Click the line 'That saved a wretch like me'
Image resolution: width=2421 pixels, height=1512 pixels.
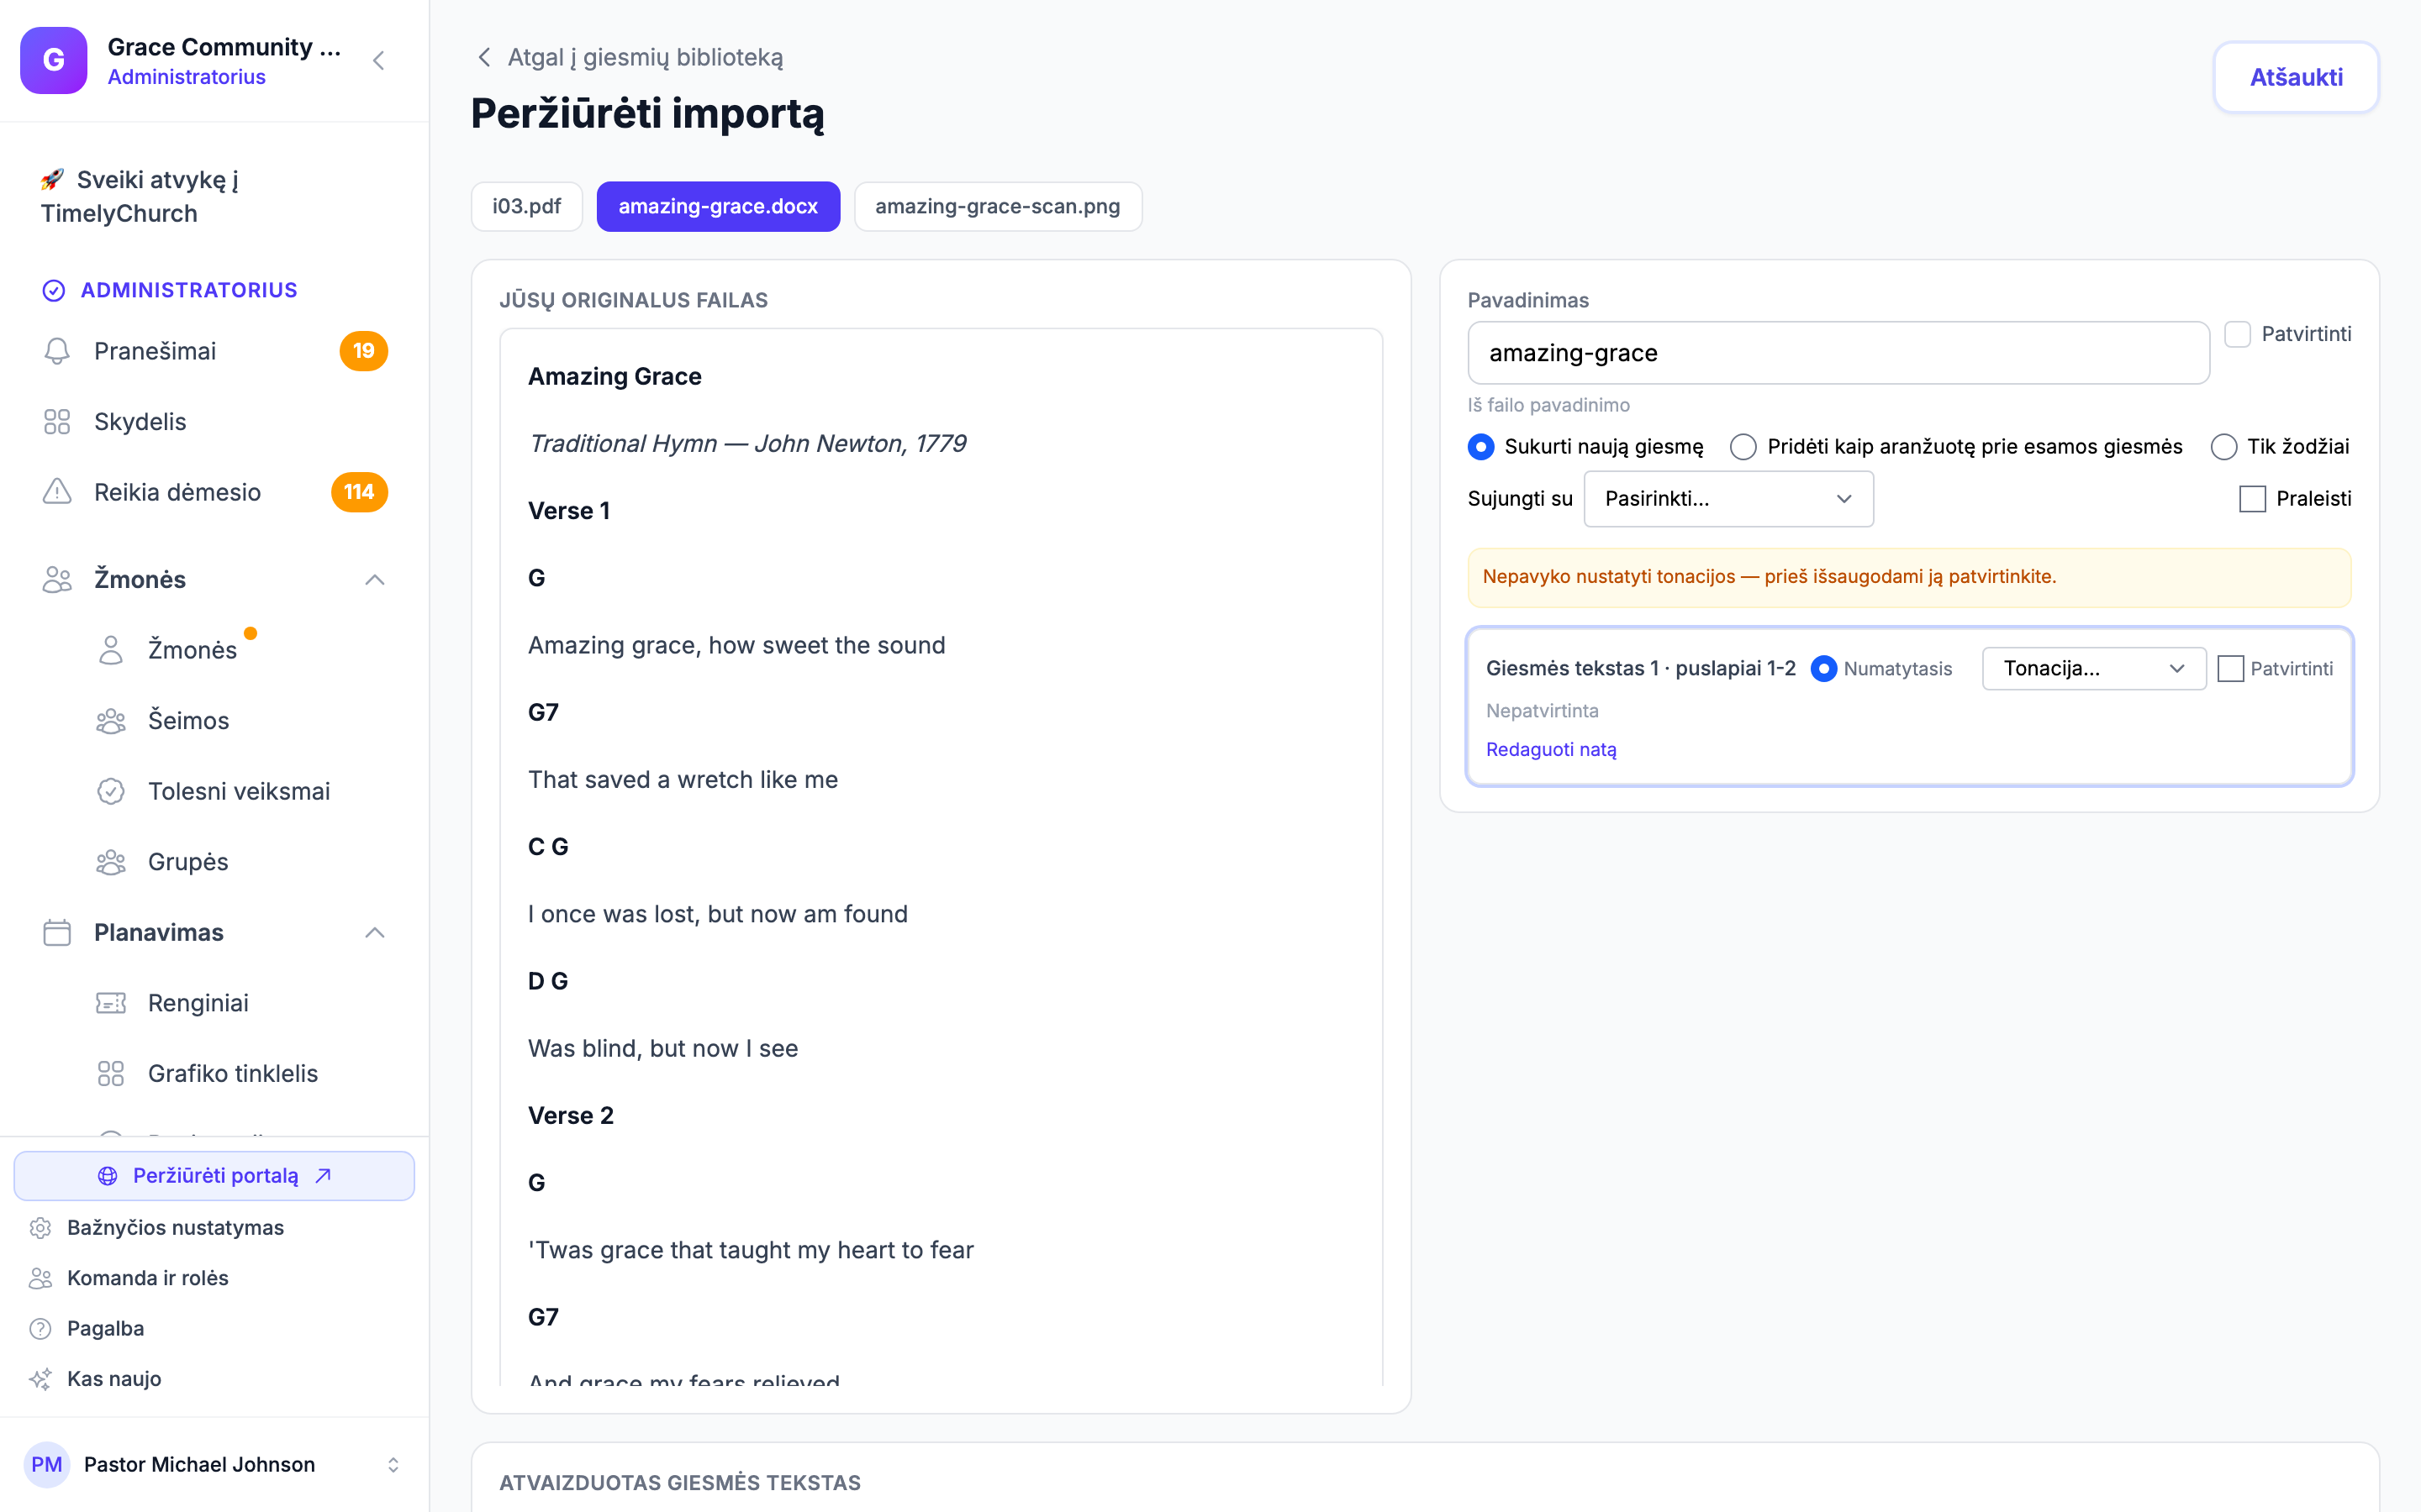click(683, 780)
